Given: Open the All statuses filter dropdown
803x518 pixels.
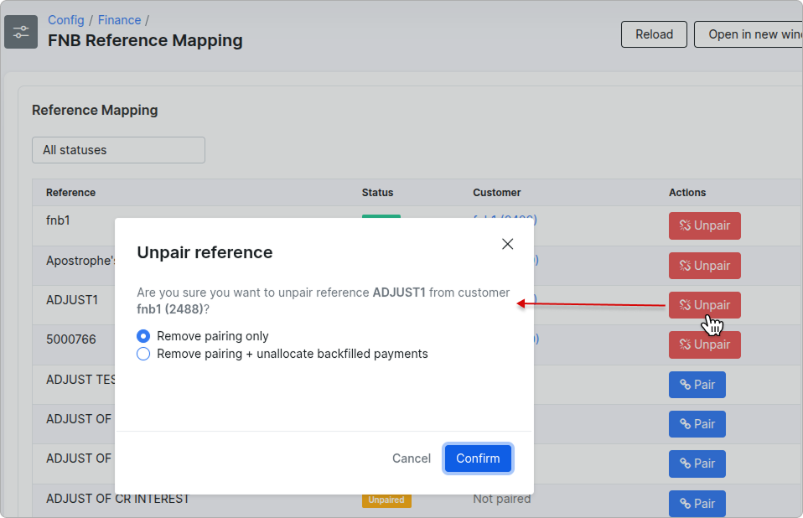Looking at the screenshot, I should (x=118, y=149).
